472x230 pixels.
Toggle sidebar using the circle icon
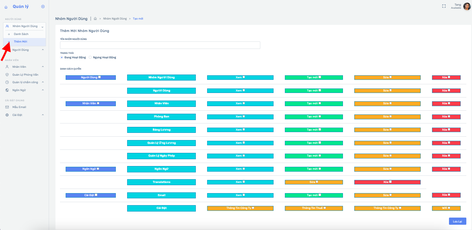(x=43, y=7)
